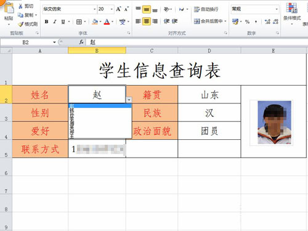The width and height of the screenshot is (308, 231).
Task: Expand the Merge and Center dropdown arrow
Action: (x=225, y=21)
